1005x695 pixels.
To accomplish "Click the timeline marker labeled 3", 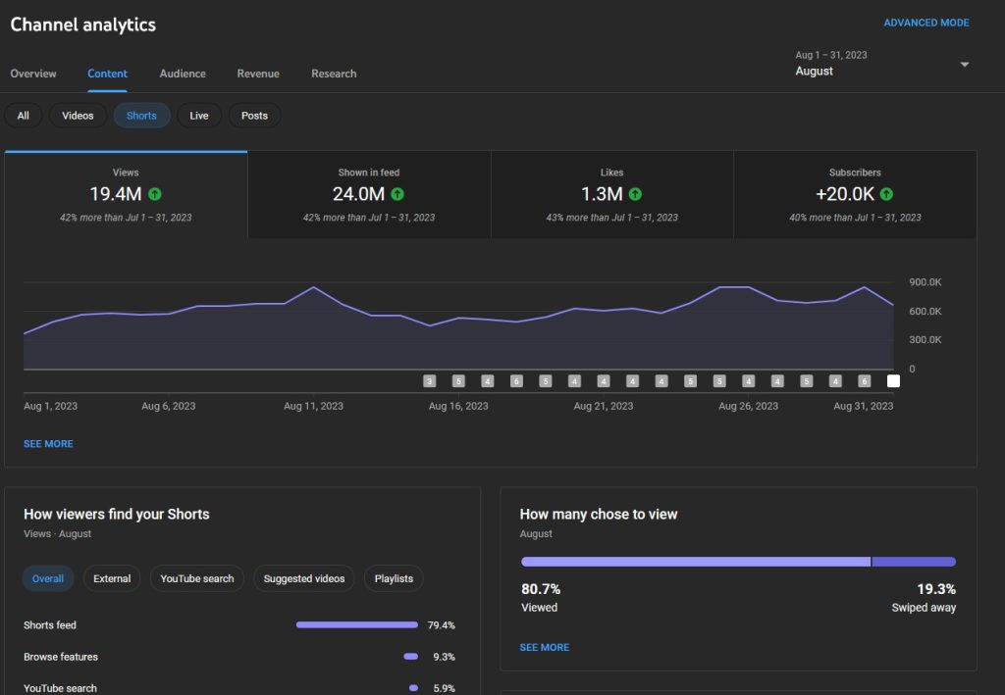I will (429, 381).
